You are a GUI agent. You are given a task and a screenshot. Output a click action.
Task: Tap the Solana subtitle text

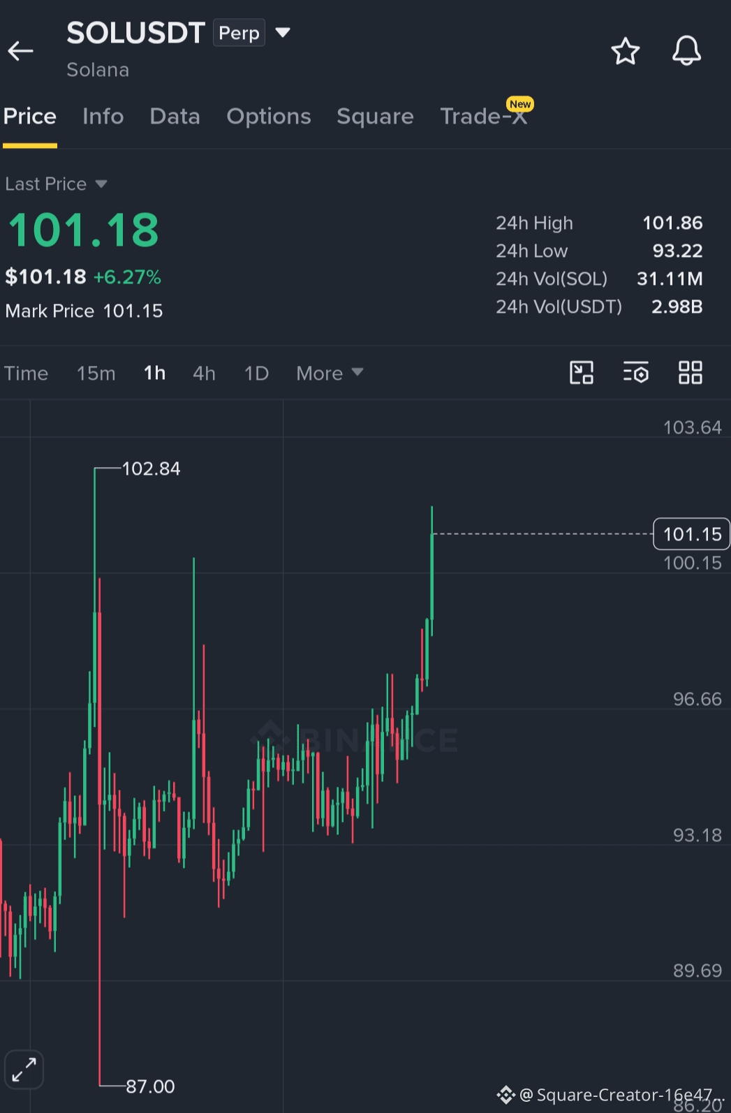click(98, 71)
